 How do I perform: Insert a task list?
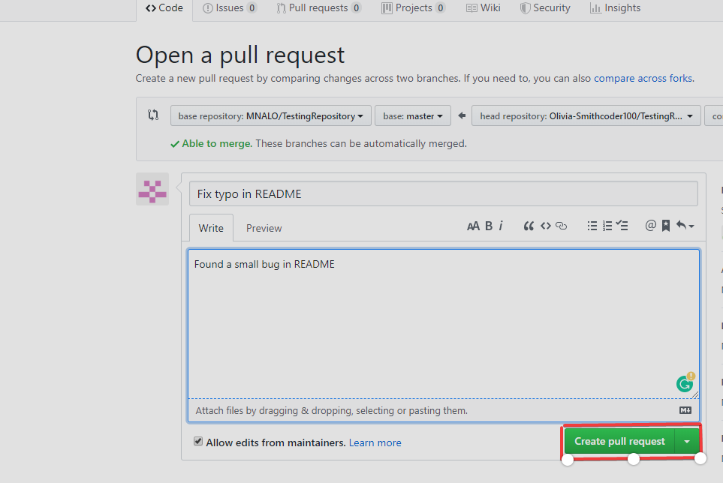click(622, 225)
